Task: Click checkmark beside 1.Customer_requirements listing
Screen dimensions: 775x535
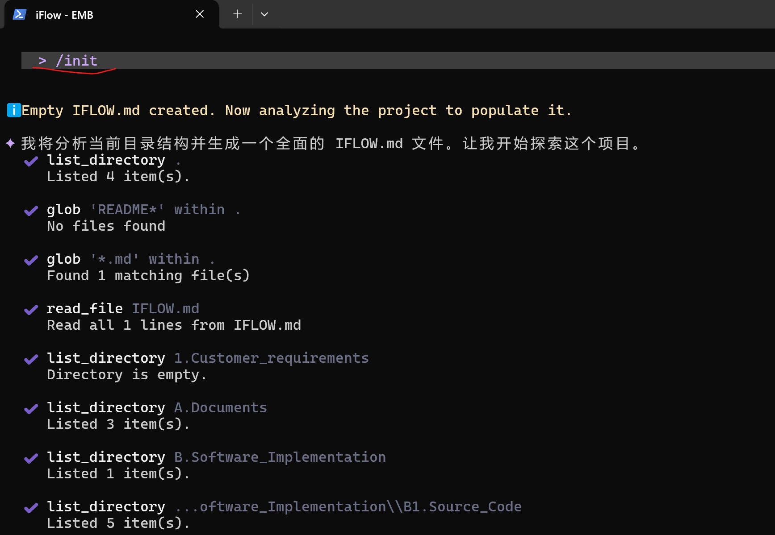Action: [31, 359]
